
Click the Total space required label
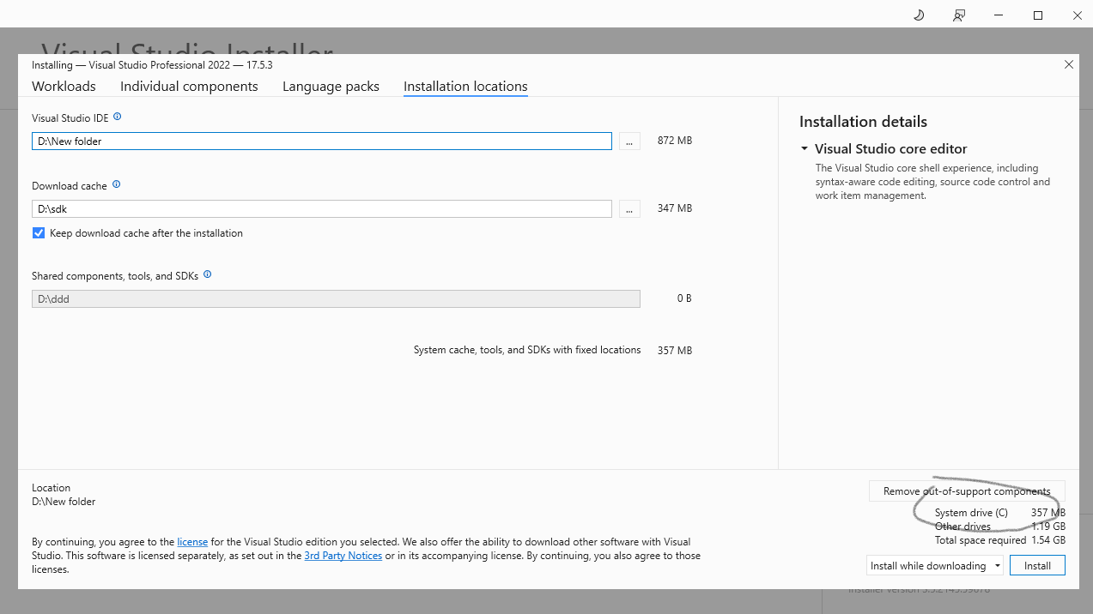click(981, 540)
